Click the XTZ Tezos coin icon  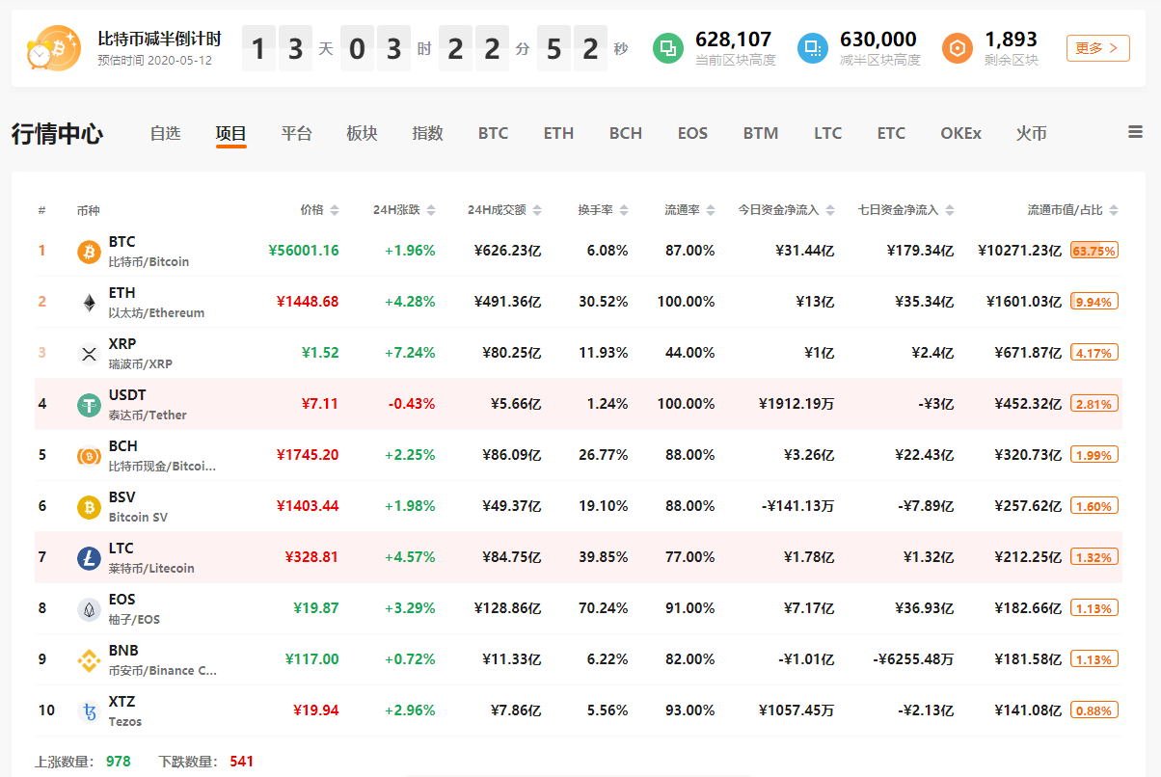tap(89, 711)
